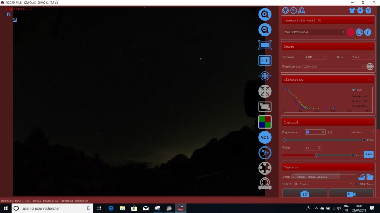Screen dimensions: 380x213
Task: Click the Gain slider handle
Action: click(x=317, y=155)
